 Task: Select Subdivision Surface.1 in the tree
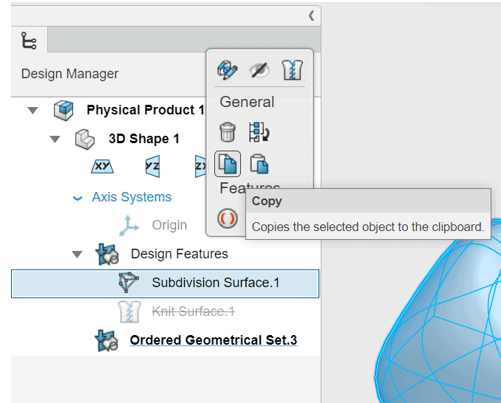[x=166, y=283]
